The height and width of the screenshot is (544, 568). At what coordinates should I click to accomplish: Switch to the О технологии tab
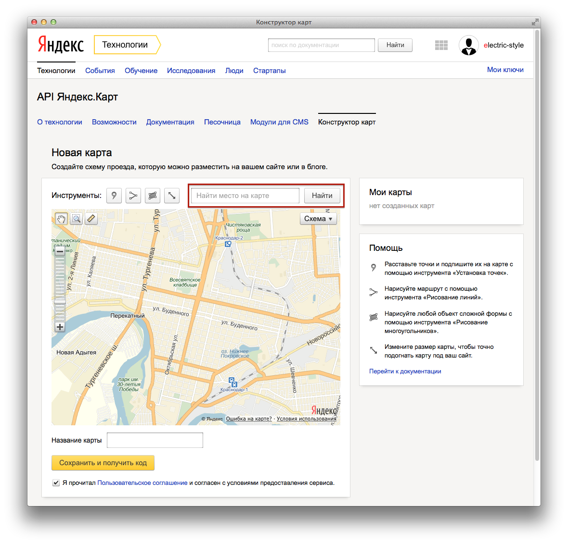[x=59, y=122]
